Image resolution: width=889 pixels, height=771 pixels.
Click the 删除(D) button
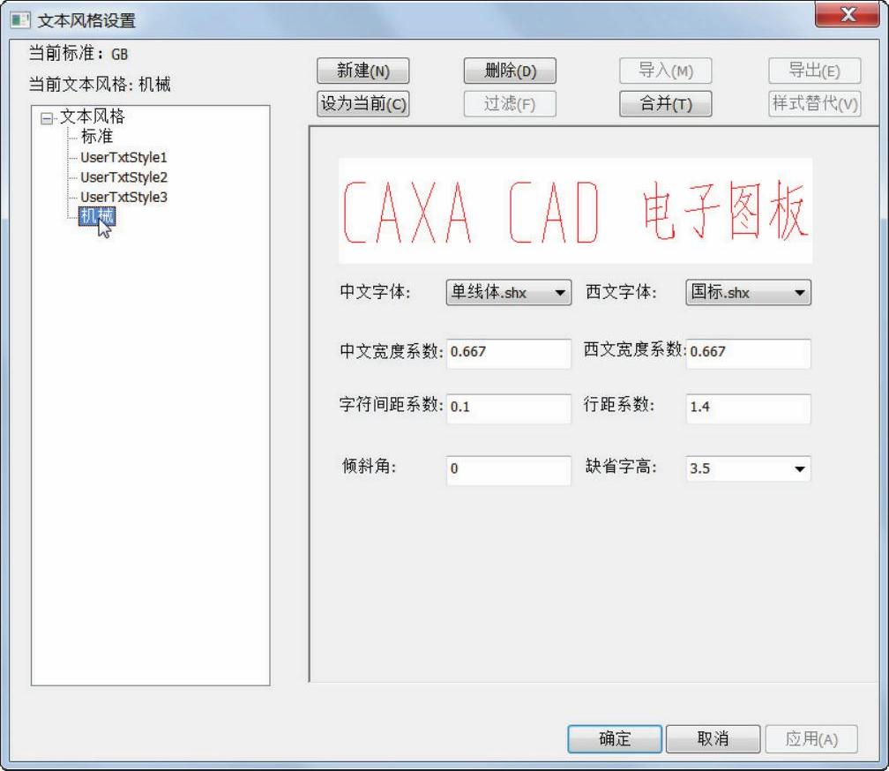click(510, 71)
